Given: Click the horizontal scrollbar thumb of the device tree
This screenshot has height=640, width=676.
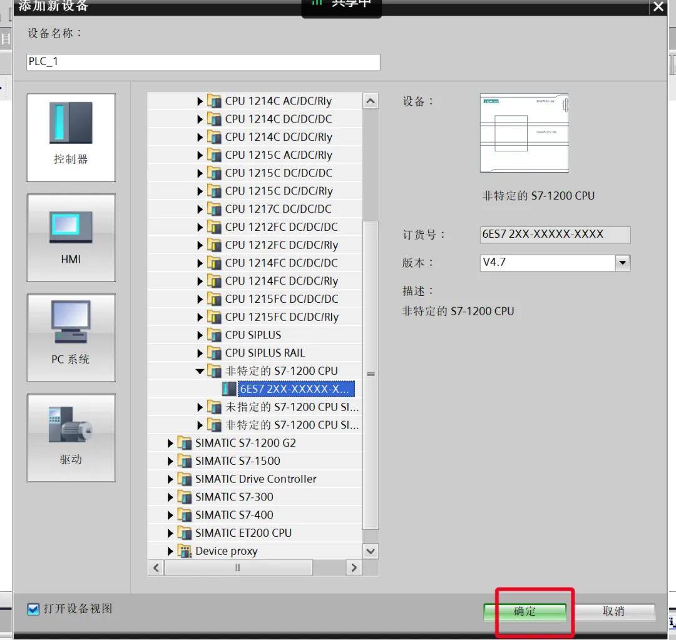Looking at the screenshot, I should pos(238,567).
